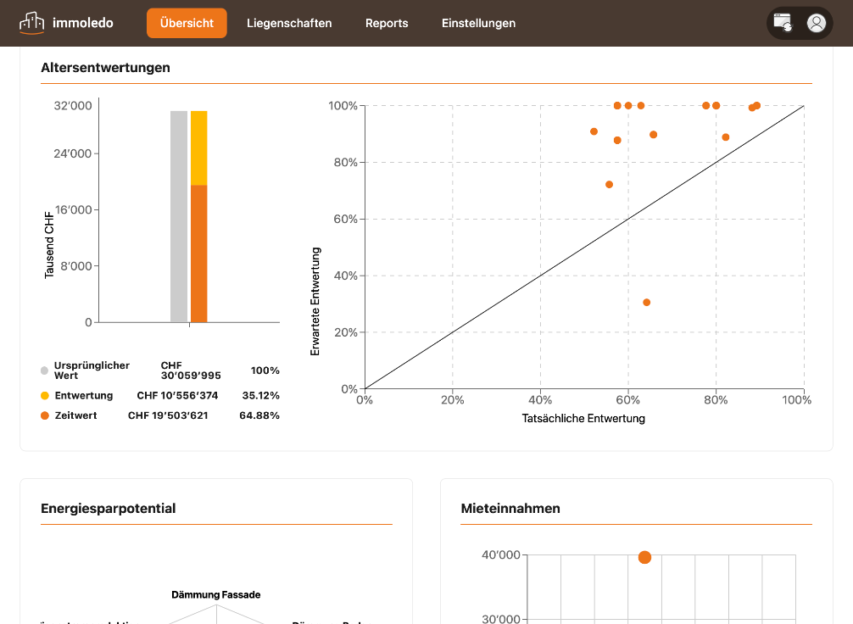Open Einstellungen in the top navigation

click(478, 23)
